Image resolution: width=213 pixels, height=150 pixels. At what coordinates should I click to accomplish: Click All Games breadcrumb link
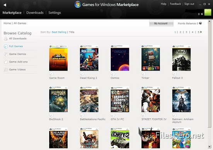pyautogui.click(x=20, y=23)
